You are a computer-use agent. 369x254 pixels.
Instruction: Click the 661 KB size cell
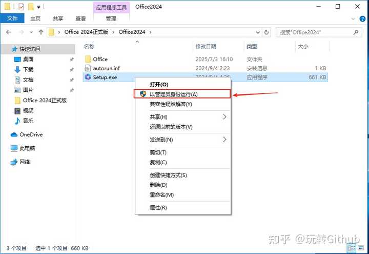coord(317,77)
